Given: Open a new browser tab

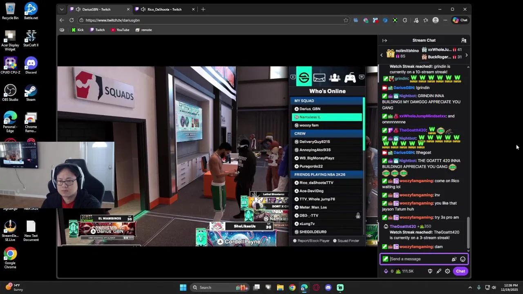Looking at the screenshot, I should (203, 9).
